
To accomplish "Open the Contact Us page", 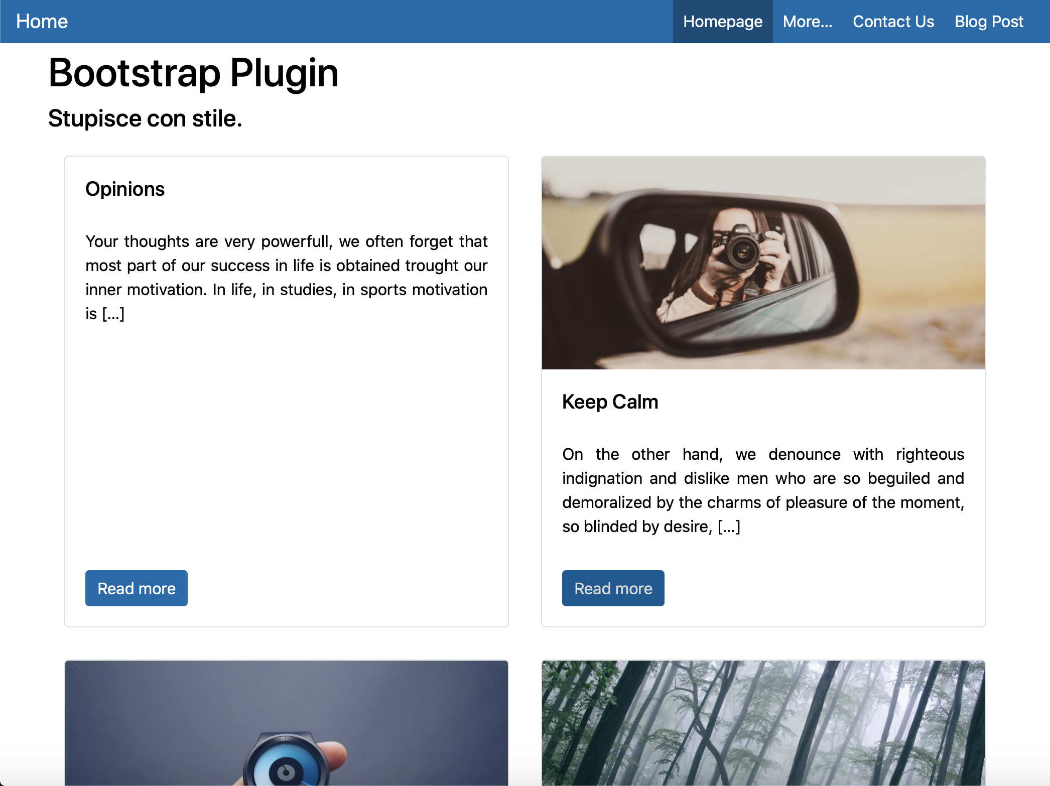I will coord(893,22).
